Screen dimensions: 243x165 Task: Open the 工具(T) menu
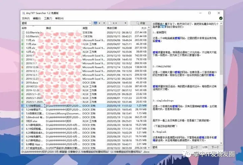[48, 19]
